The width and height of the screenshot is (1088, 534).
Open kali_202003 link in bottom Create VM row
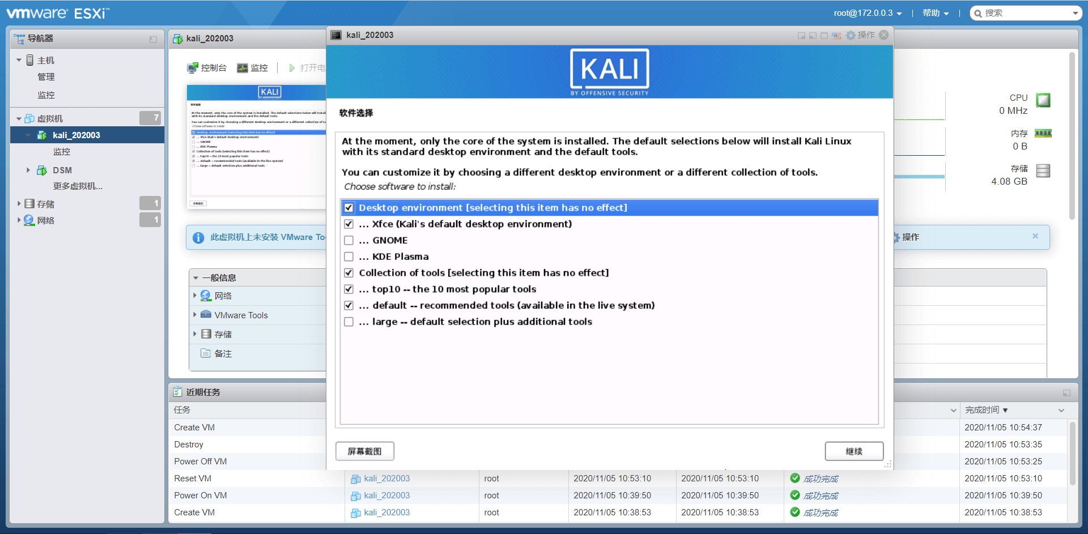tap(387, 512)
